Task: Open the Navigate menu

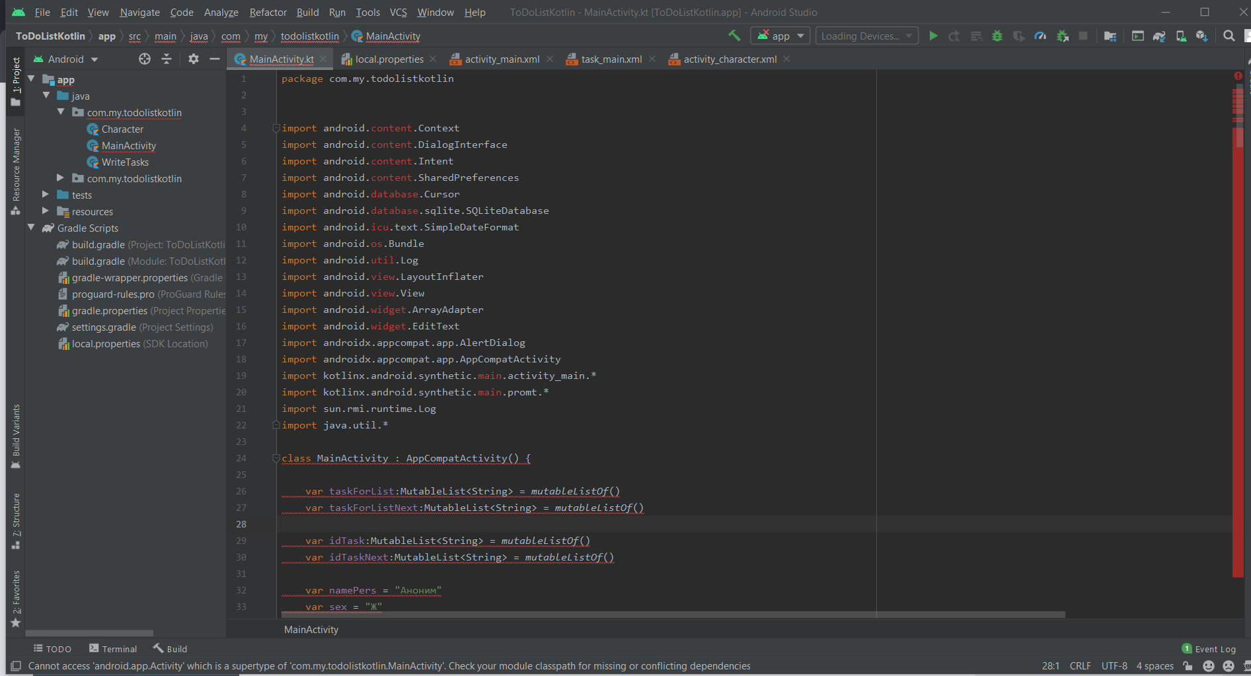Action: click(139, 12)
